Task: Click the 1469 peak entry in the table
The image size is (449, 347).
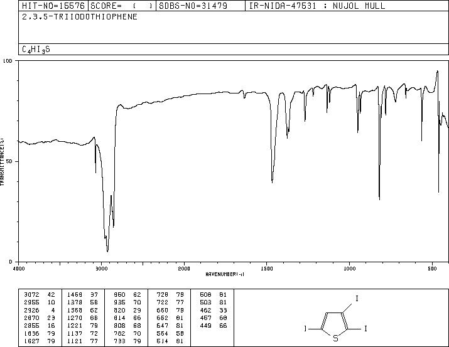Action: (75, 295)
